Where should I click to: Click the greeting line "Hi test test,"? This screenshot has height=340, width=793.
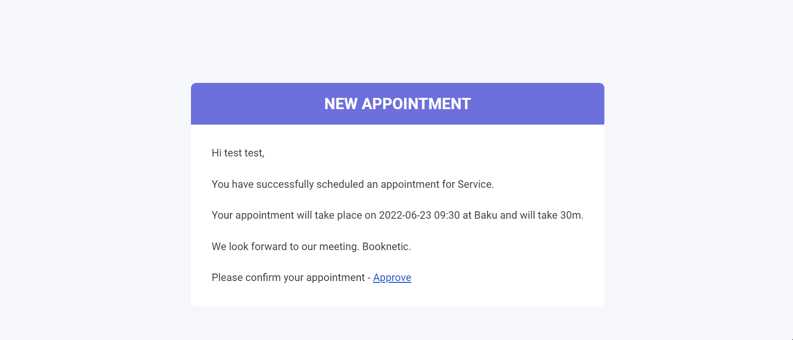click(238, 153)
